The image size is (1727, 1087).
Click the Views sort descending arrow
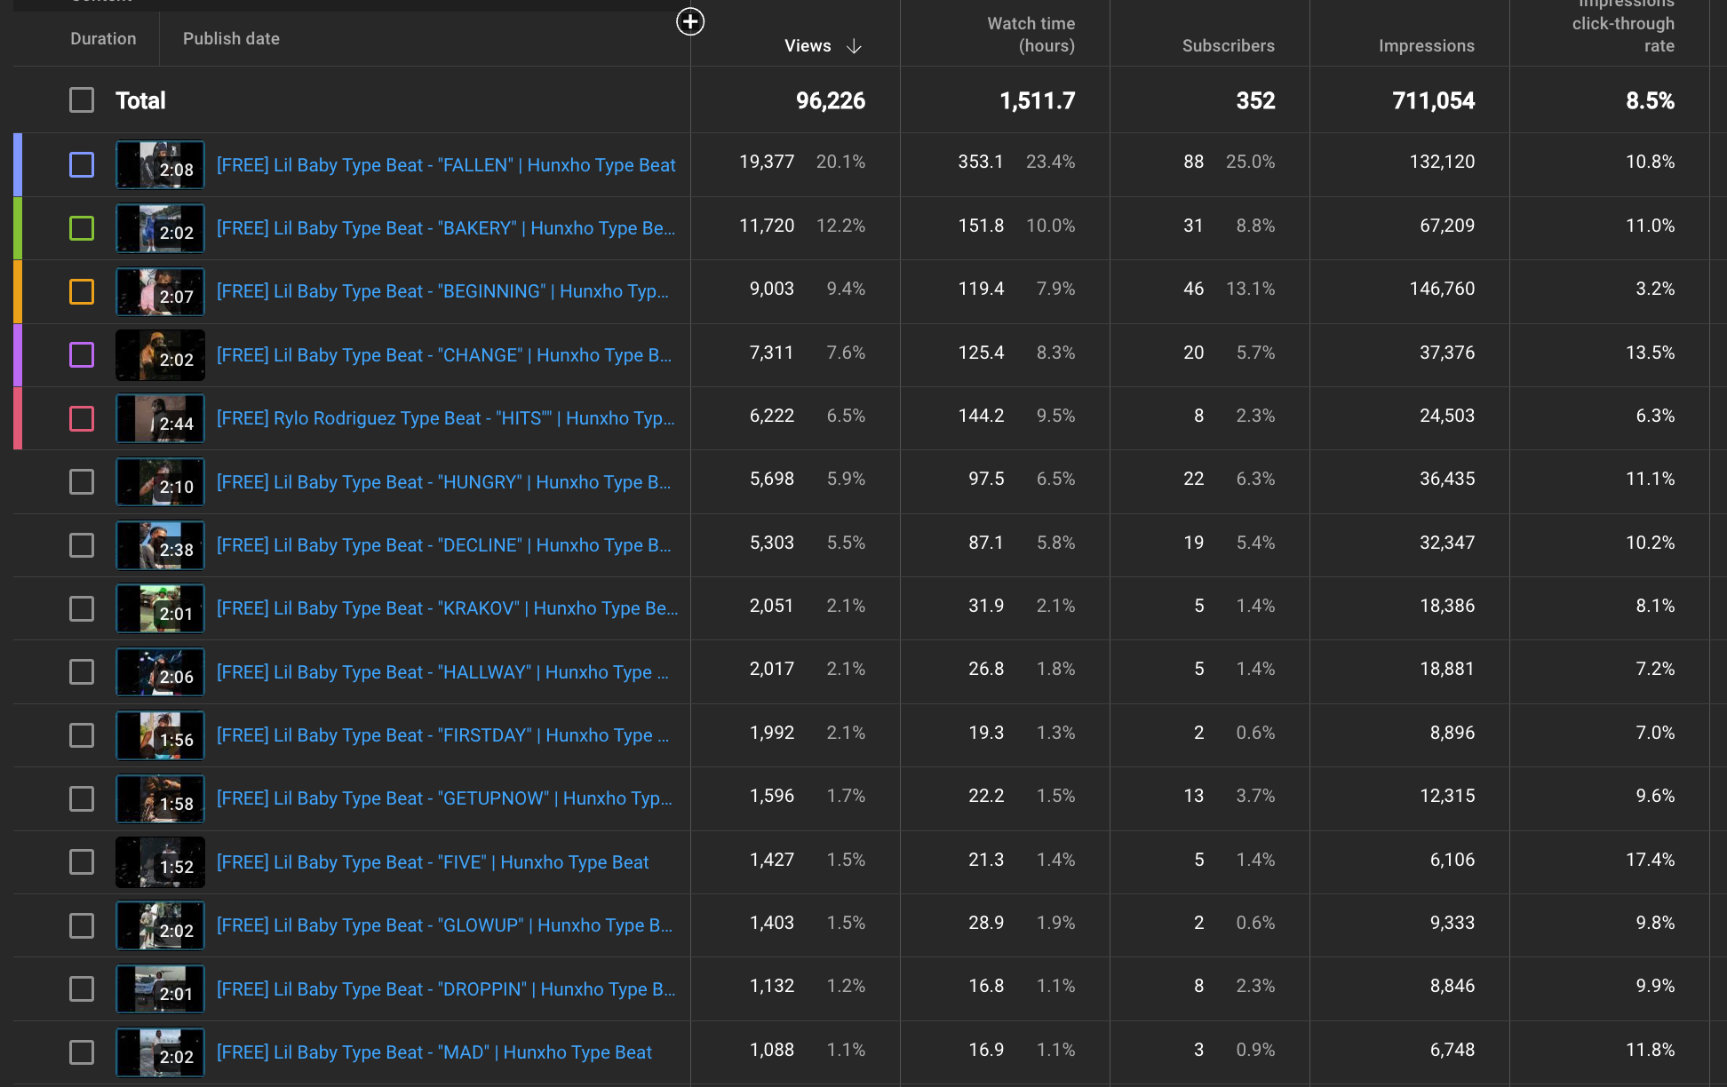coord(854,46)
